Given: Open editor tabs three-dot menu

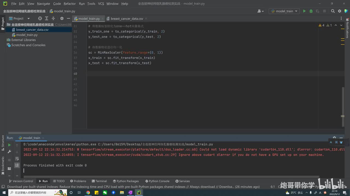Looking at the screenshot, I should [x=341, y=19].
